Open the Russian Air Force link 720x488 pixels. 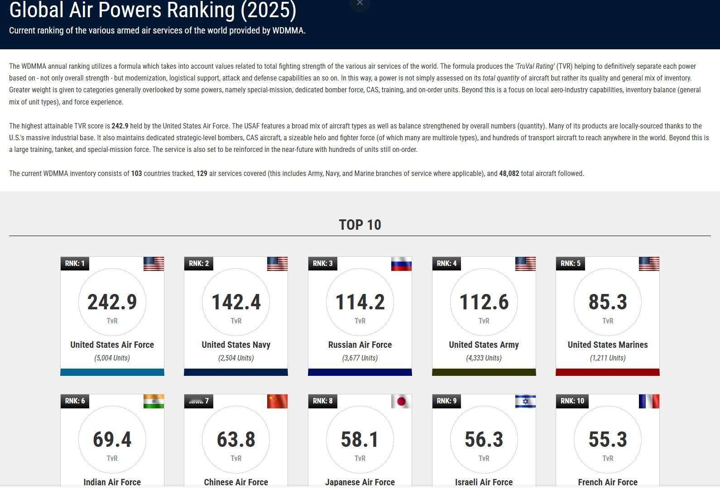coord(360,345)
